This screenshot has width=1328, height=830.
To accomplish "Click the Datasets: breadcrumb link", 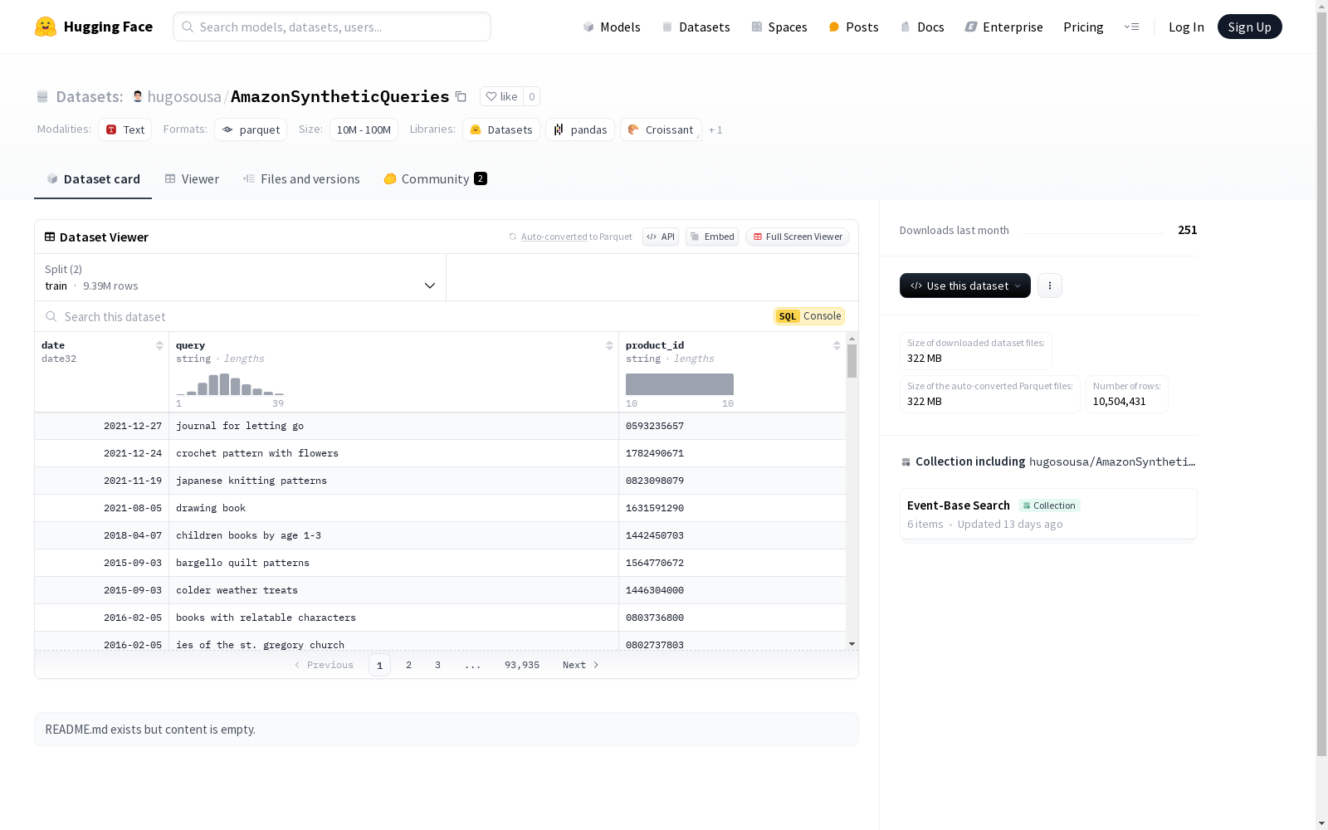I will tap(90, 96).
